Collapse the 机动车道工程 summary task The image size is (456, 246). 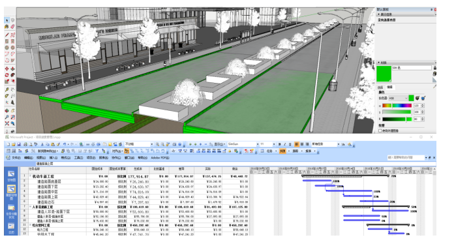[x=30, y=176]
